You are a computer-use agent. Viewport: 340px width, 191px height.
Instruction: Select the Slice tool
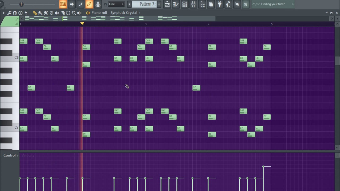click(x=62, y=13)
